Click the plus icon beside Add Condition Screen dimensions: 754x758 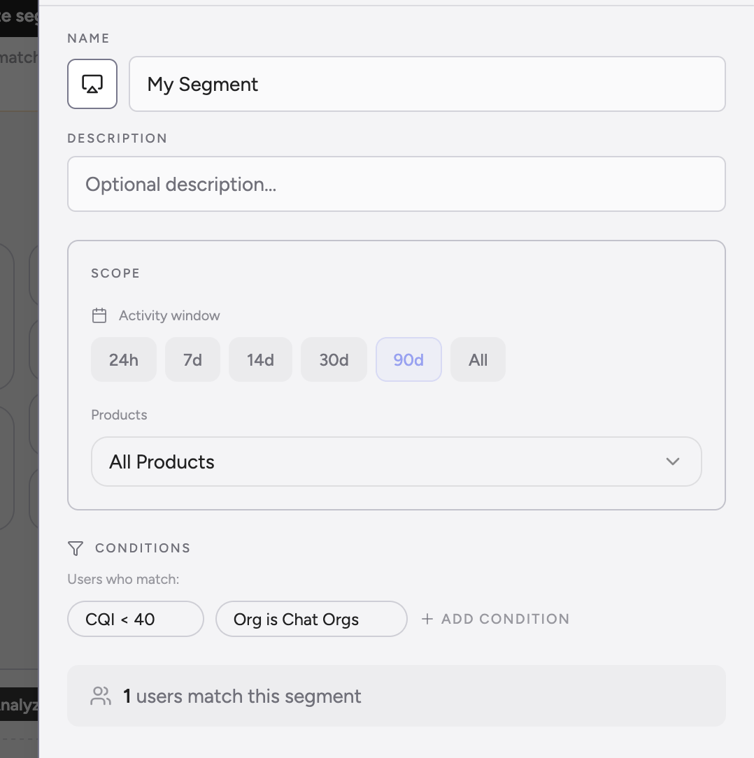click(427, 619)
